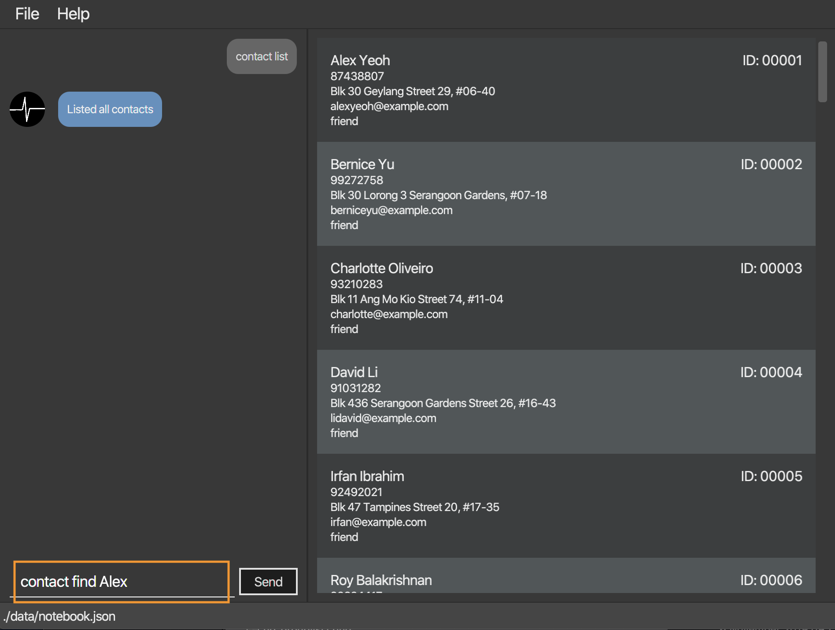Click email irfan@example.com
This screenshot has width=835, height=630.
pyautogui.click(x=378, y=522)
